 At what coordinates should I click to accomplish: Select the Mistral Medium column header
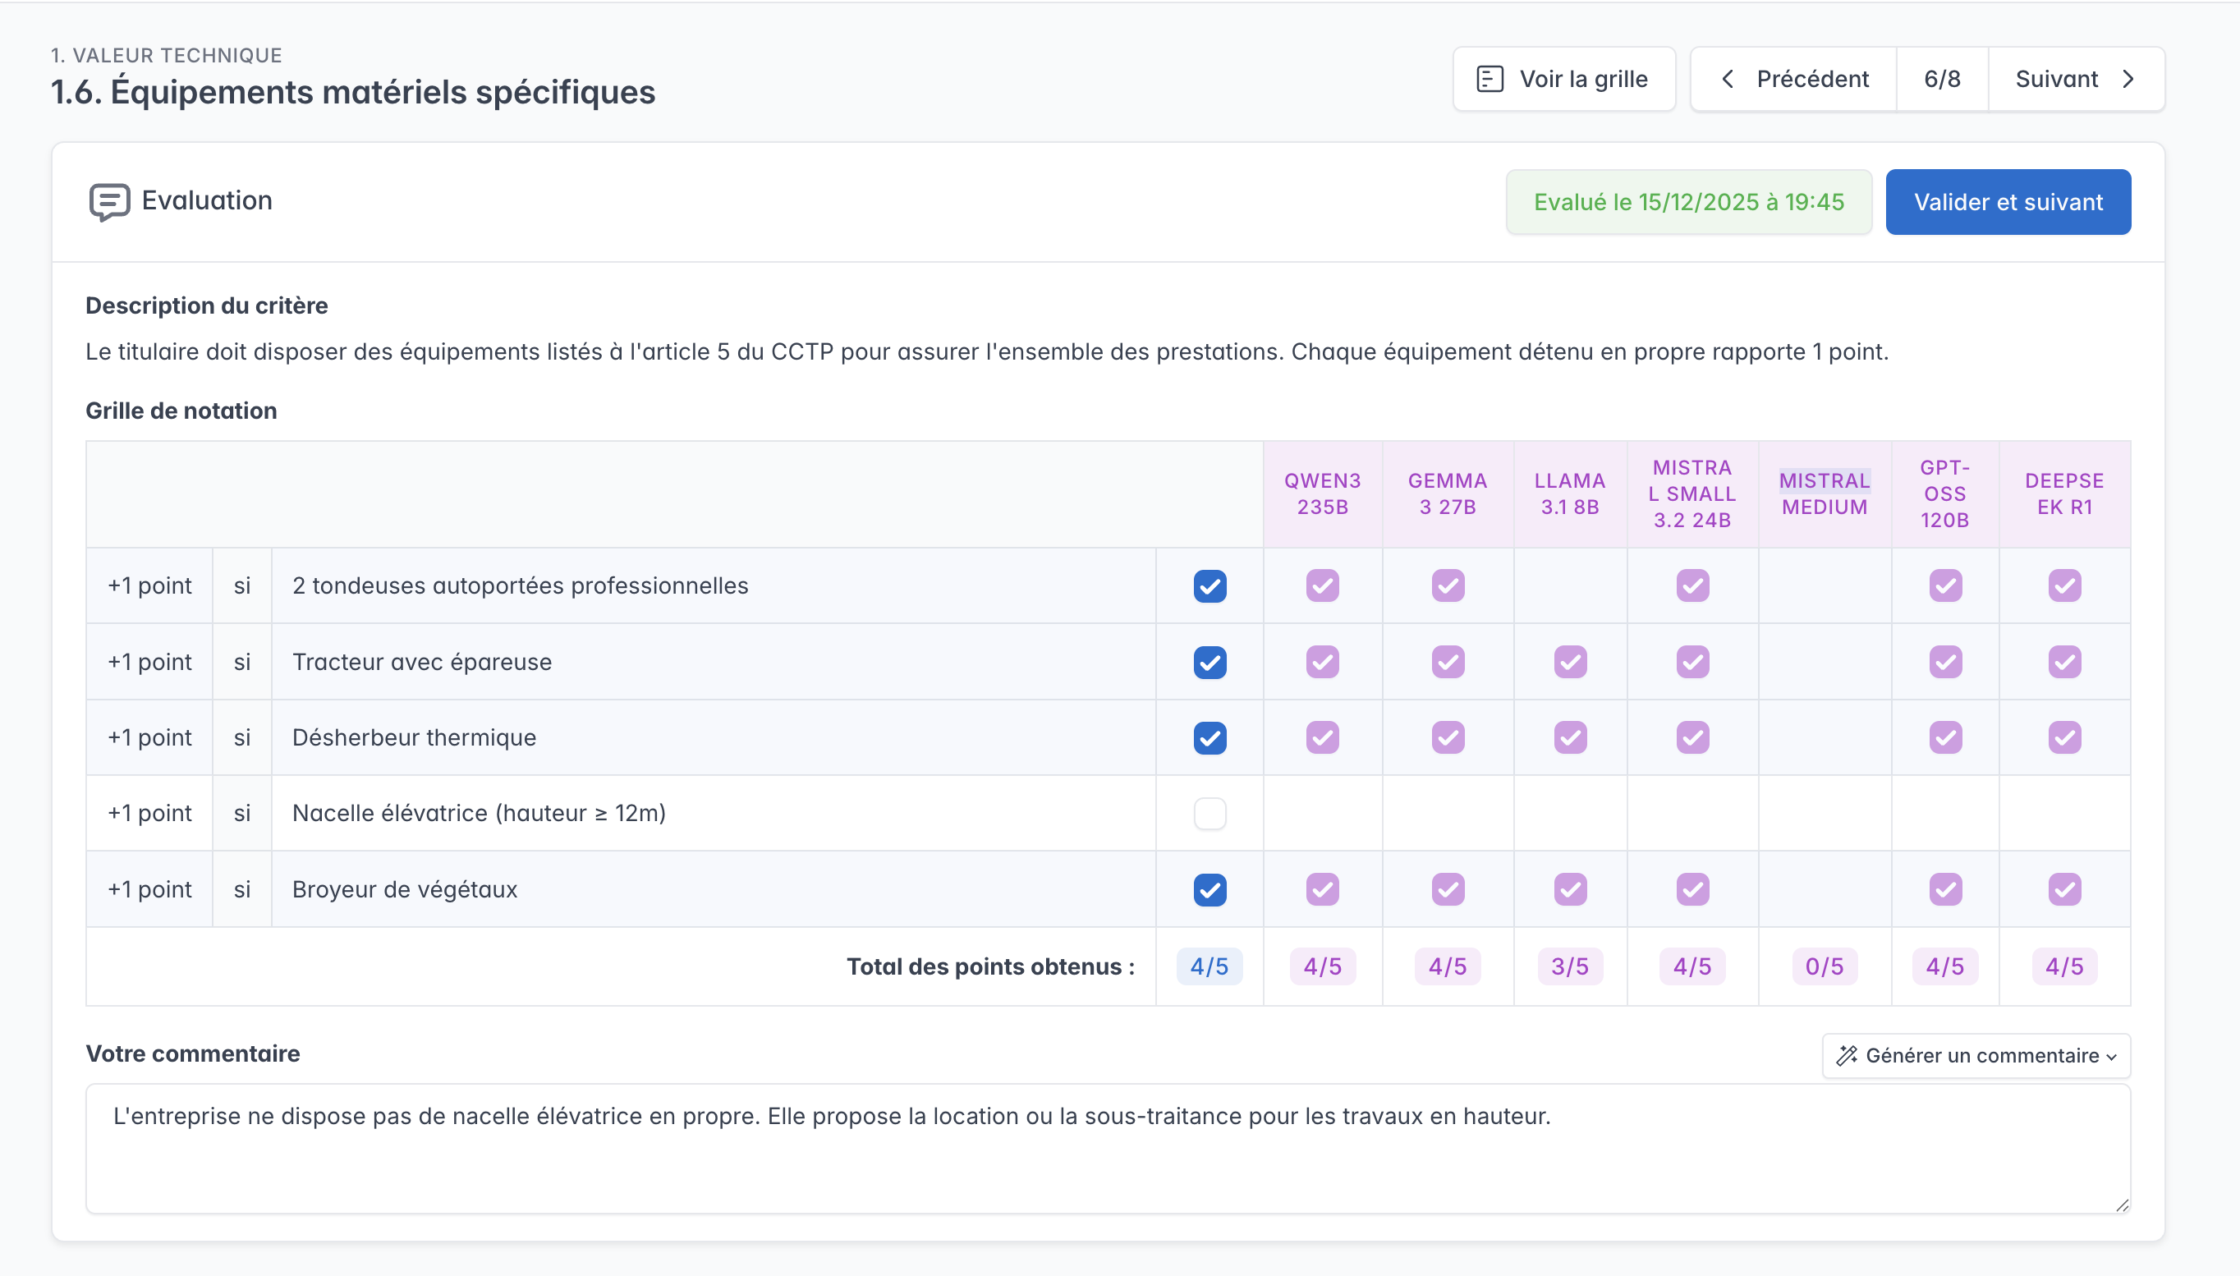click(x=1824, y=493)
